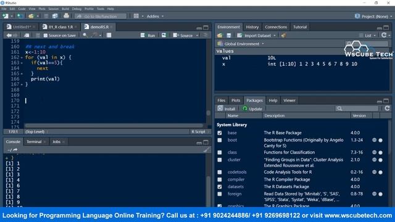
Task: Click the document outline icon in editor toolbar
Action: (x=206, y=35)
